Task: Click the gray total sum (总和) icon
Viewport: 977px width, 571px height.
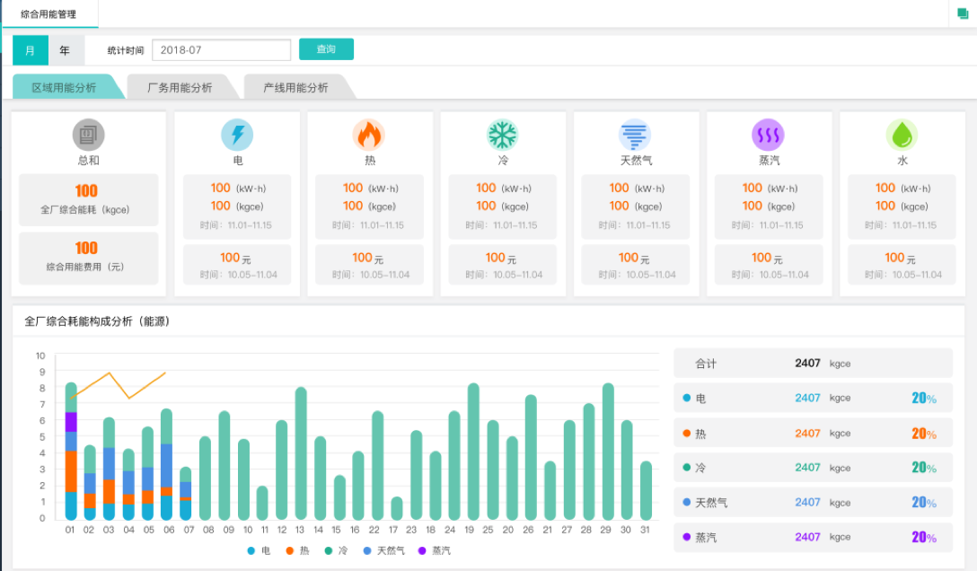Action: (88, 136)
